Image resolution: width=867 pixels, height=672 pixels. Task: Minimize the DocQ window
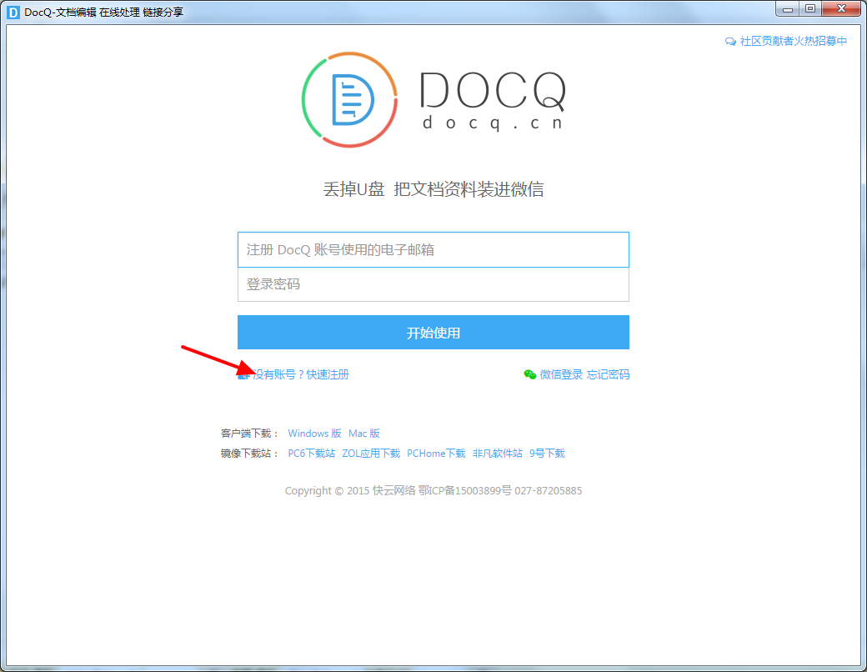[x=787, y=9]
